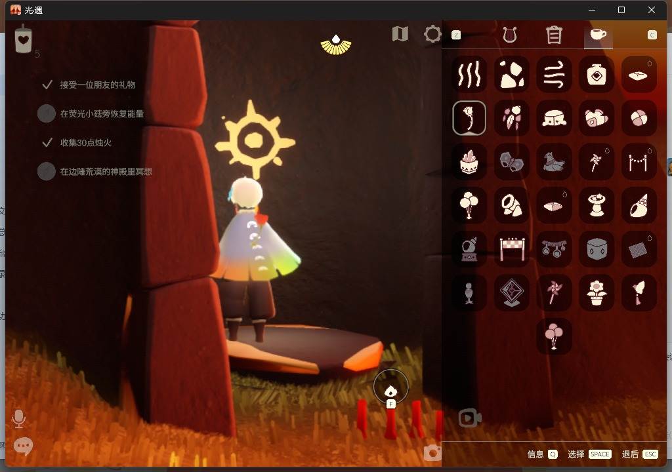
Task: Pick the diamond framed sign prop
Action: click(x=511, y=293)
